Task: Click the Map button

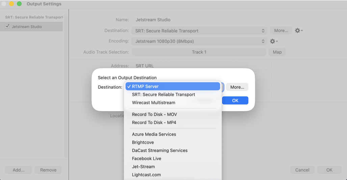Action: click(277, 52)
